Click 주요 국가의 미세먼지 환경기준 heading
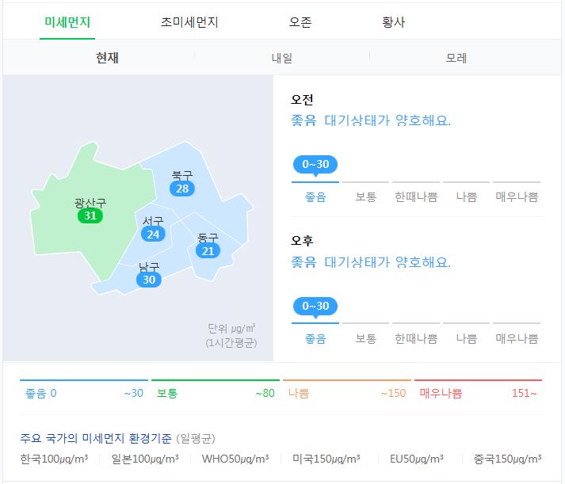The image size is (565, 484). (96, 438)
